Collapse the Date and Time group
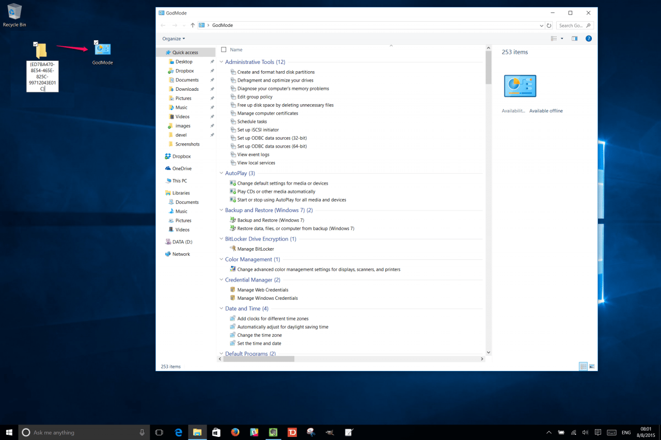This screenshot has height=440, width=661. coord(222,308)
